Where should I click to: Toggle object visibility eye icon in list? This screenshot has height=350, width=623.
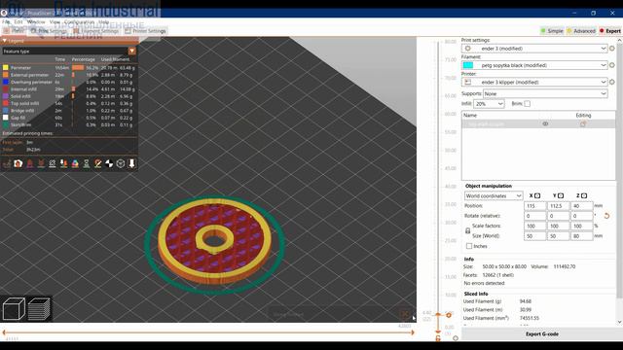[545, 123]
